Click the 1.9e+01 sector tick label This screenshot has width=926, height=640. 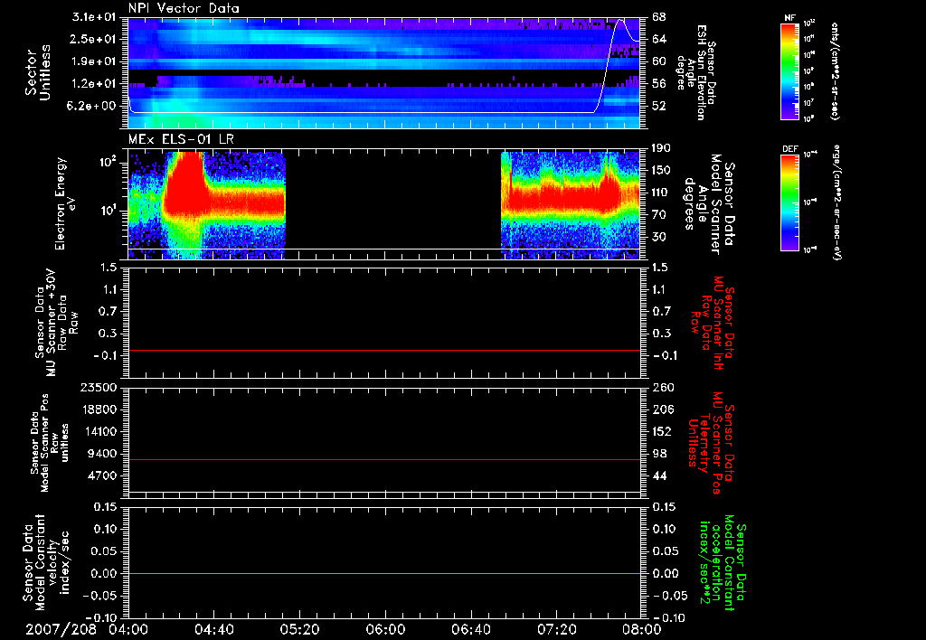[93, 61]
